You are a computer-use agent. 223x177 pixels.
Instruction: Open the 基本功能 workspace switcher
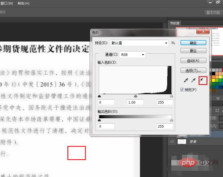coord(213,12)
